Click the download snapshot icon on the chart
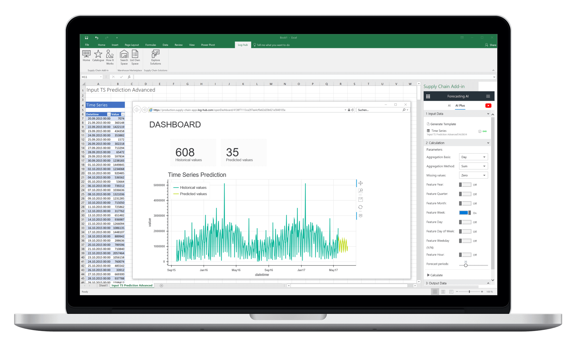 [361, 199]
